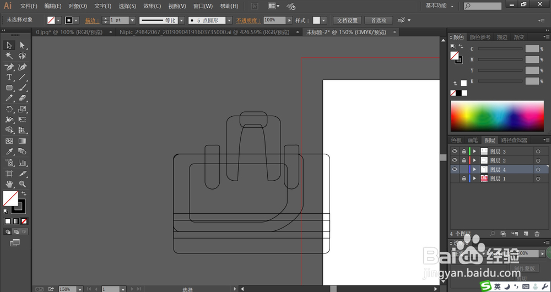
Task: Click the opacity 100% input field
Action: click(274, 20)
